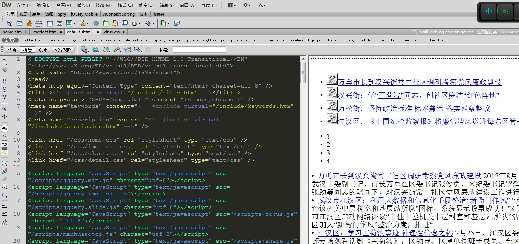Open the layout dropdown in title bar
This screenshot has height=244, width=519.
[232, 5]
